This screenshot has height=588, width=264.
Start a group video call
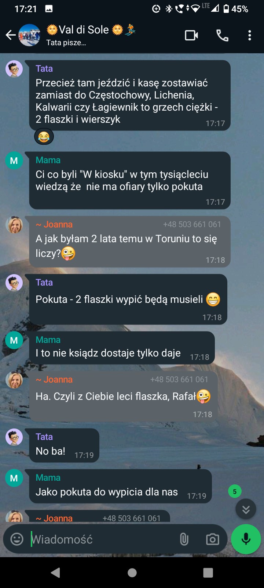click(x=191, y=35)
